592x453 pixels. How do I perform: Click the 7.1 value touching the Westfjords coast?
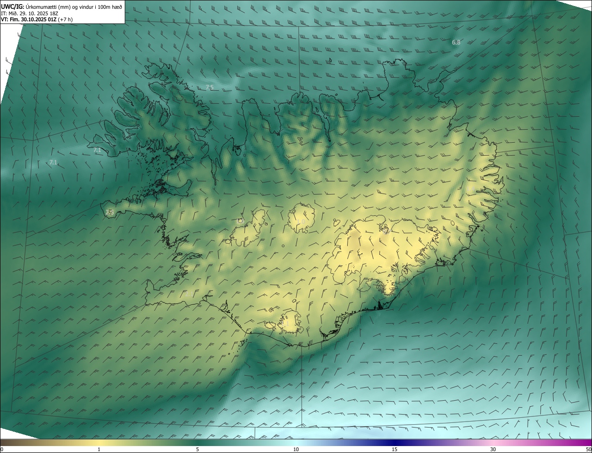pyautogui.click(x=97, y=150)
